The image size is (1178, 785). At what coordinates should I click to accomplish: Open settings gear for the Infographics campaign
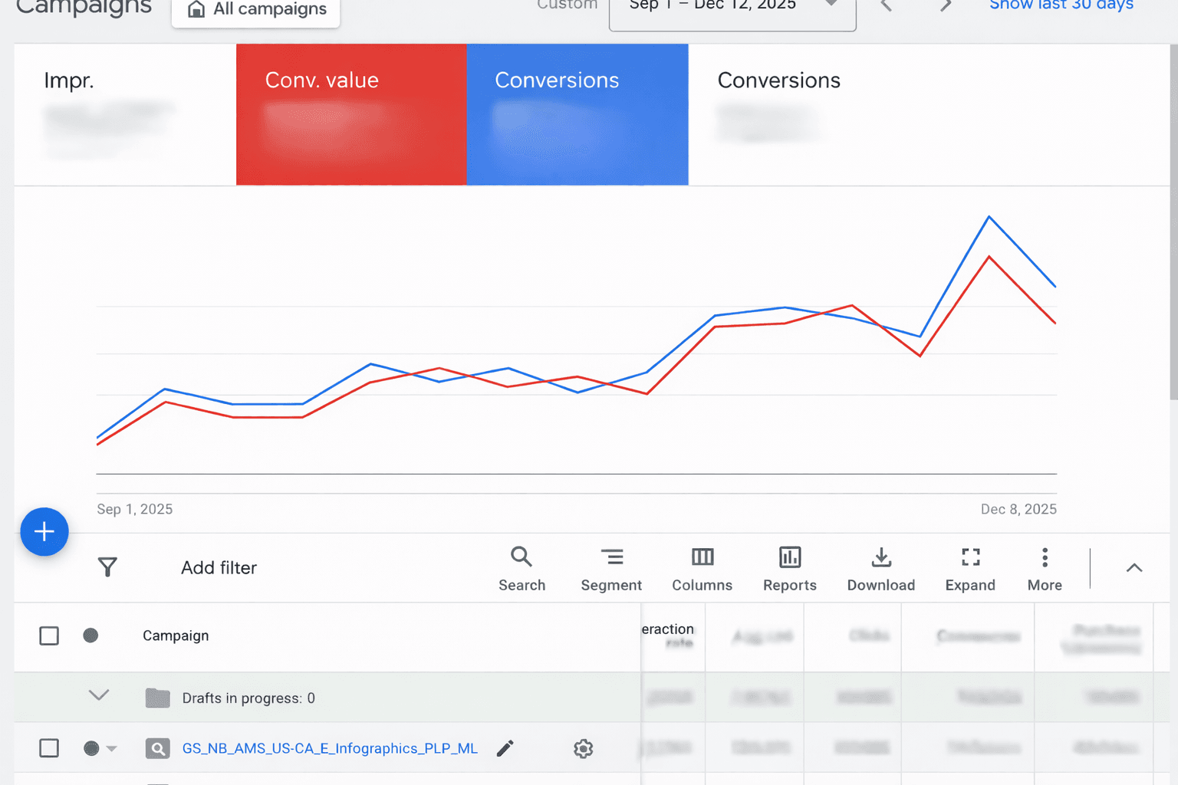point(584,748)
